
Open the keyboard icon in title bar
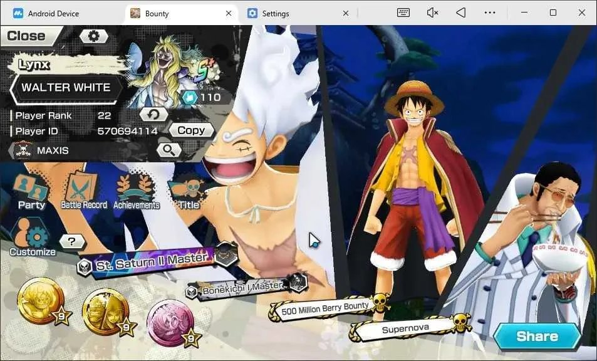[x=403, y=13]
